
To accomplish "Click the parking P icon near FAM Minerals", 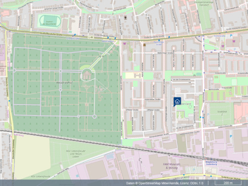I will tap(194, 170).
